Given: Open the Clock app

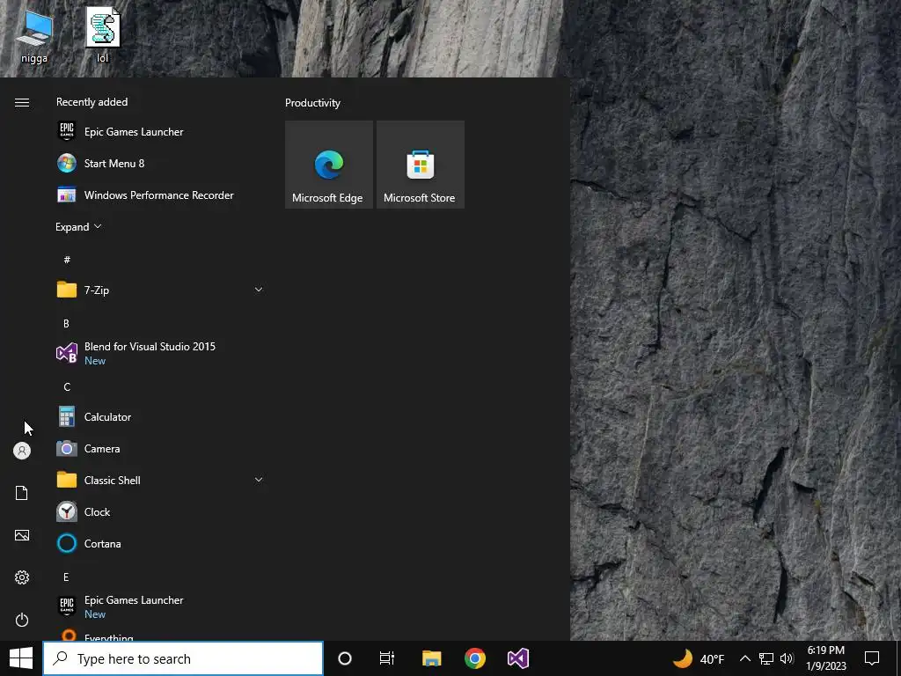Looking at the screenshot, I should point(160,511).
